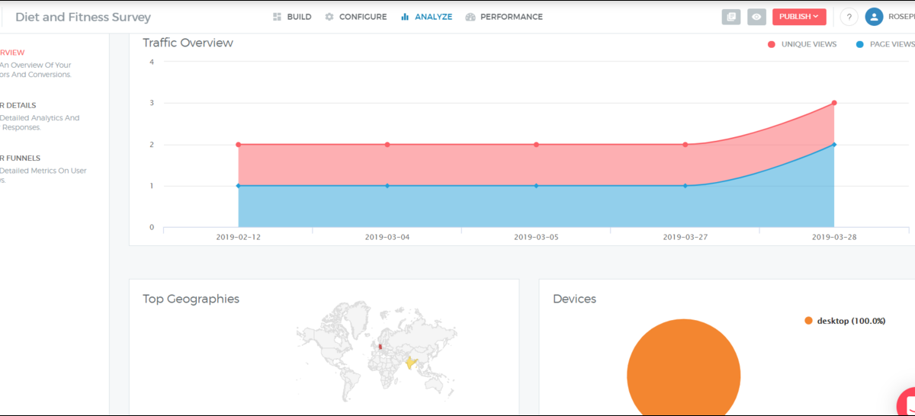Viewport: 915px width, 416px height.
Task: Open the Details section in sidebar
Action: point(18,105)
